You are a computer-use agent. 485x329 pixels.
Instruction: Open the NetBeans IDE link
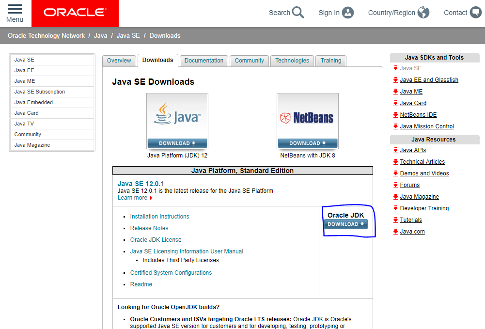418,115
